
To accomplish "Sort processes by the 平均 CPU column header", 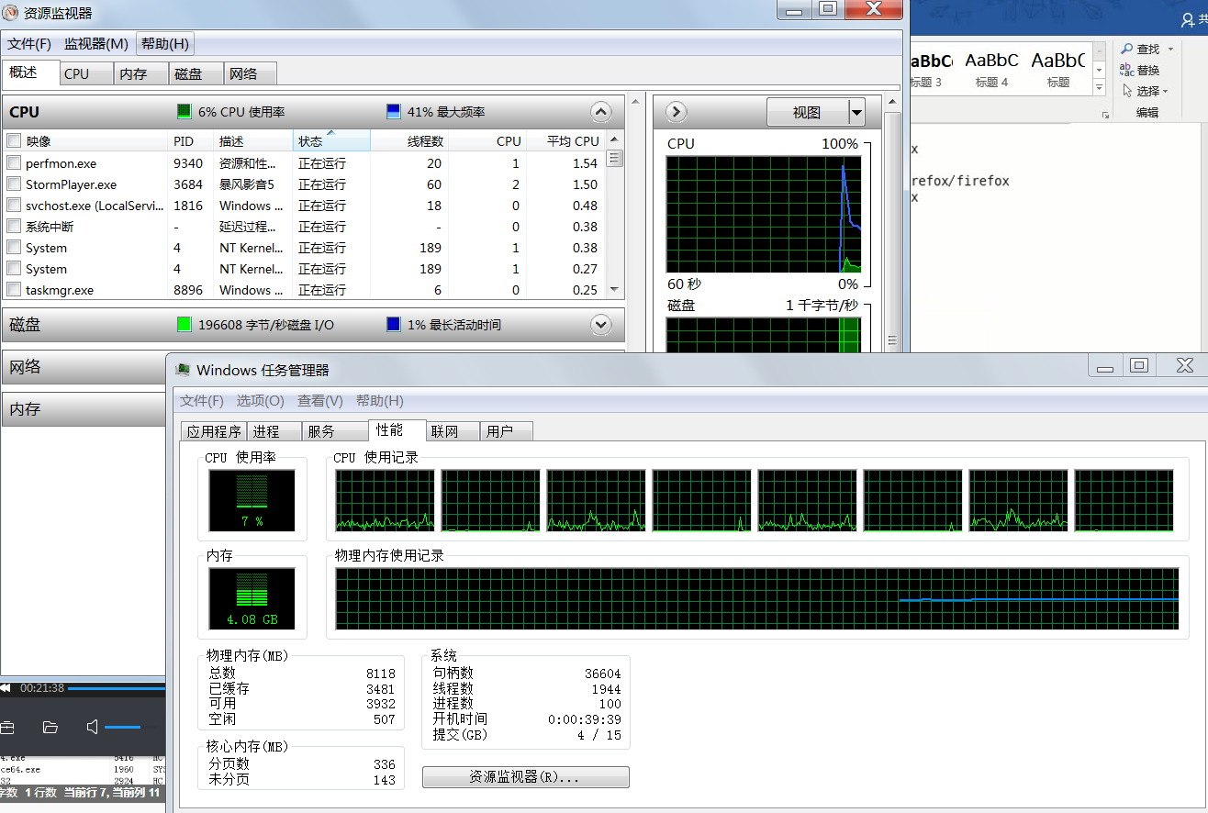I will [566, 141].
